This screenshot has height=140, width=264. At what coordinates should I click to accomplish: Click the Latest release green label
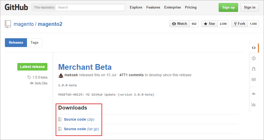[x=32, y=67]
